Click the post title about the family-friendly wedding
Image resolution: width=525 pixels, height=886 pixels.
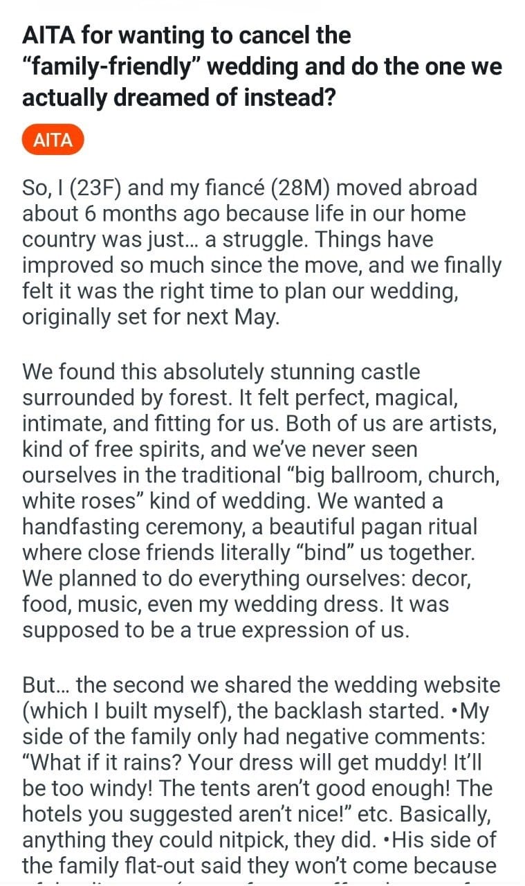click(x=261, y=66)
